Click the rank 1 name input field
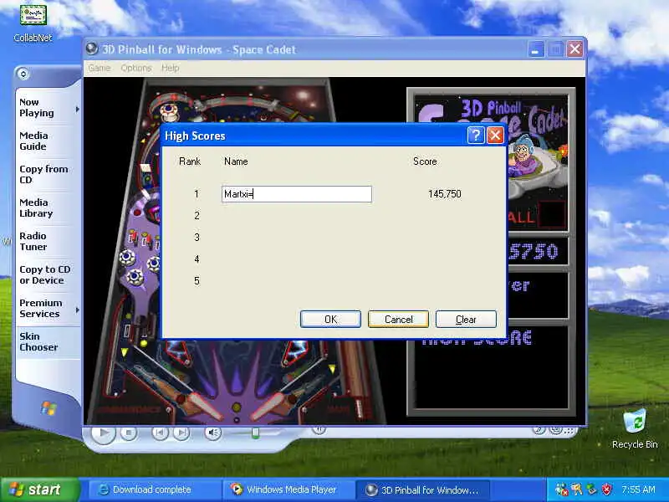 click(297, 194)
